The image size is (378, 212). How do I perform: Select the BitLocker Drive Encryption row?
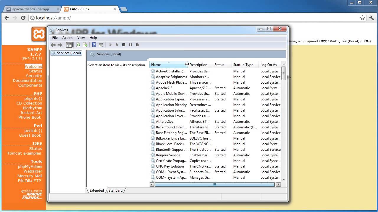click(x=216, y=138)
